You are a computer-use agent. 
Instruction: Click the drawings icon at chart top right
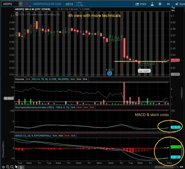click(173, 9)
